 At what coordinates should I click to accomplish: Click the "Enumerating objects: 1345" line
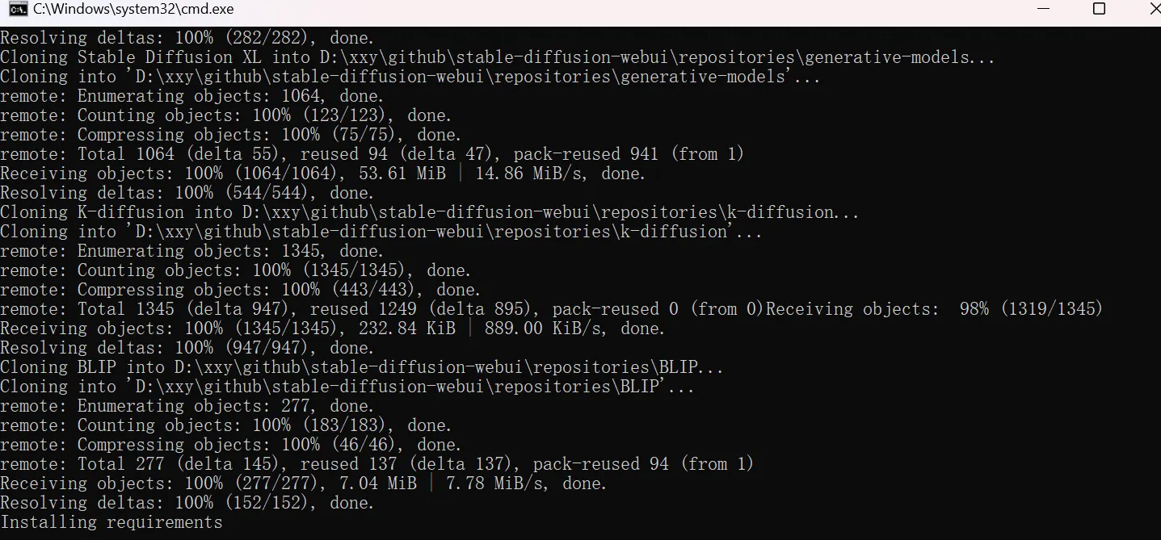point(190,251)
